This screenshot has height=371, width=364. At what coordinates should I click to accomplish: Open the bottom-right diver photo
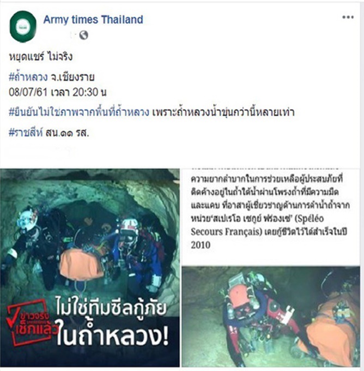271,316
